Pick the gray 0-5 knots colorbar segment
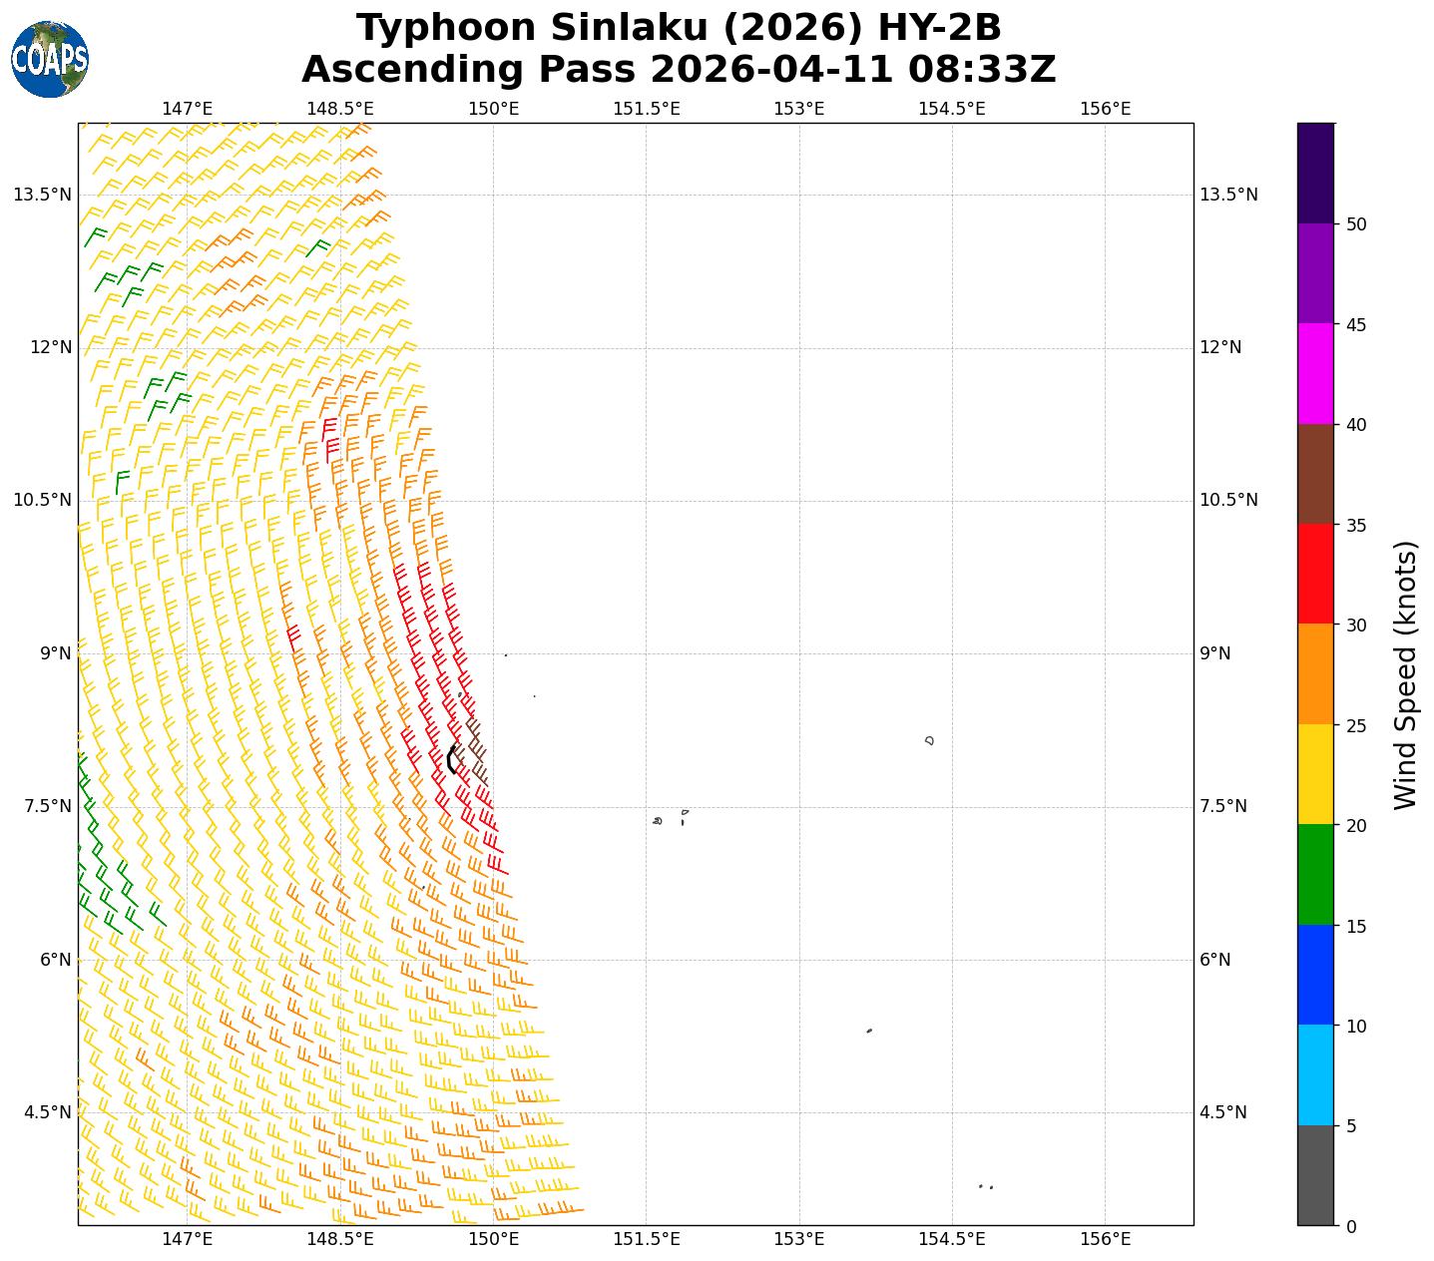This screenshot has width=1434, height=1261. pyautogui.click(x=1314, y=1175)
